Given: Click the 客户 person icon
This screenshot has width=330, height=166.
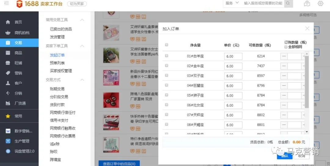Looking at the screenshot, I should pyautogui.click(x=8, y=83).
